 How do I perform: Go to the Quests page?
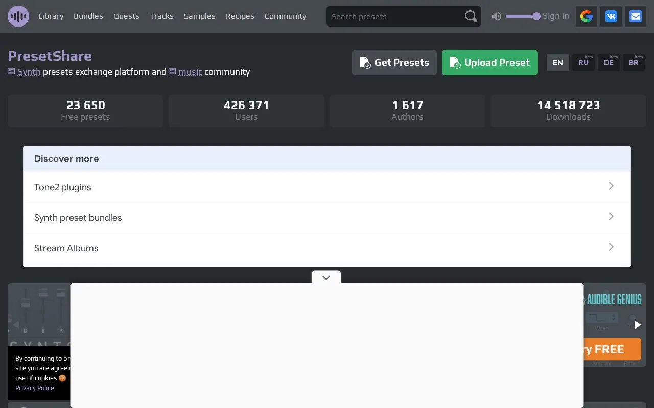pos(126,16)
